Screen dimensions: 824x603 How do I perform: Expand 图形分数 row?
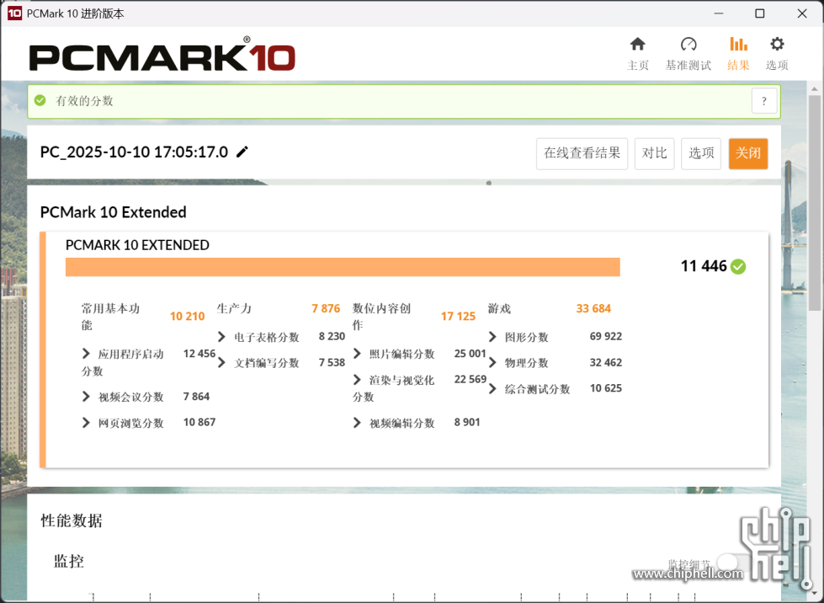pyautogui.click(x=493, y=337)
